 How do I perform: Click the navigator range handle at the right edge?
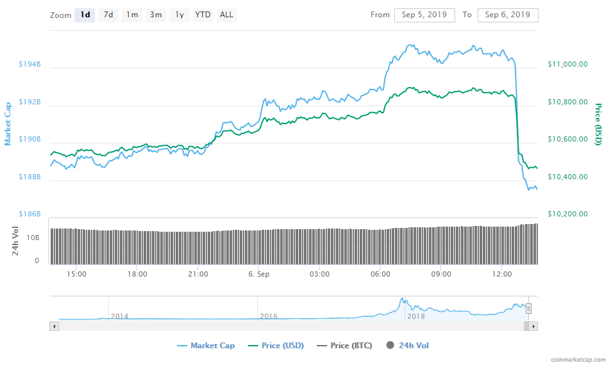tap(528, 308)
